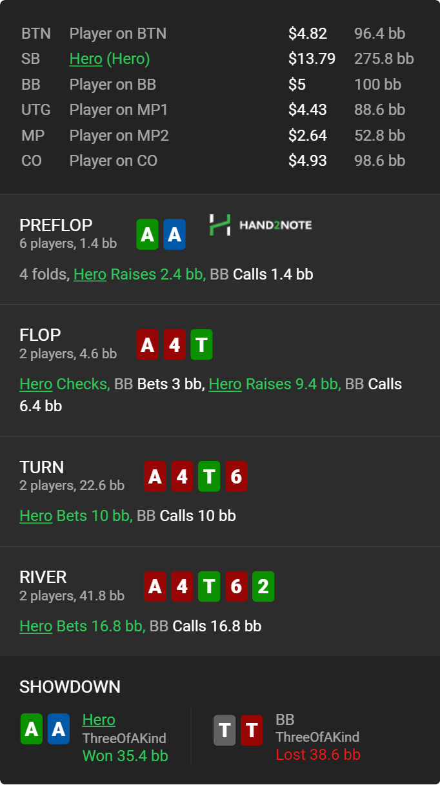Image resolution: width=440 pixels, height=785 pixels.
Task: Click Hero link in preflop action line
Action: 90,274
